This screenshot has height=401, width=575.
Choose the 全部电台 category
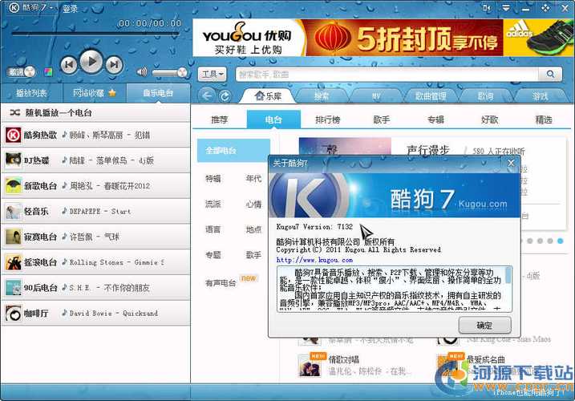(233, 151)
